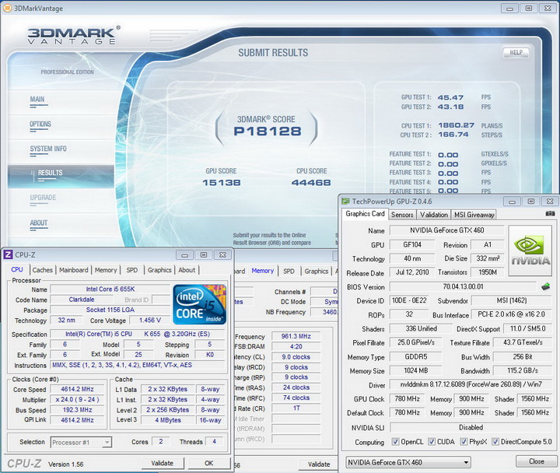Click the Close button in GPU-Z

click(537, 461)
